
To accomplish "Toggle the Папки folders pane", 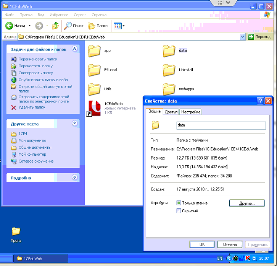I will click(x=98, y=26).
